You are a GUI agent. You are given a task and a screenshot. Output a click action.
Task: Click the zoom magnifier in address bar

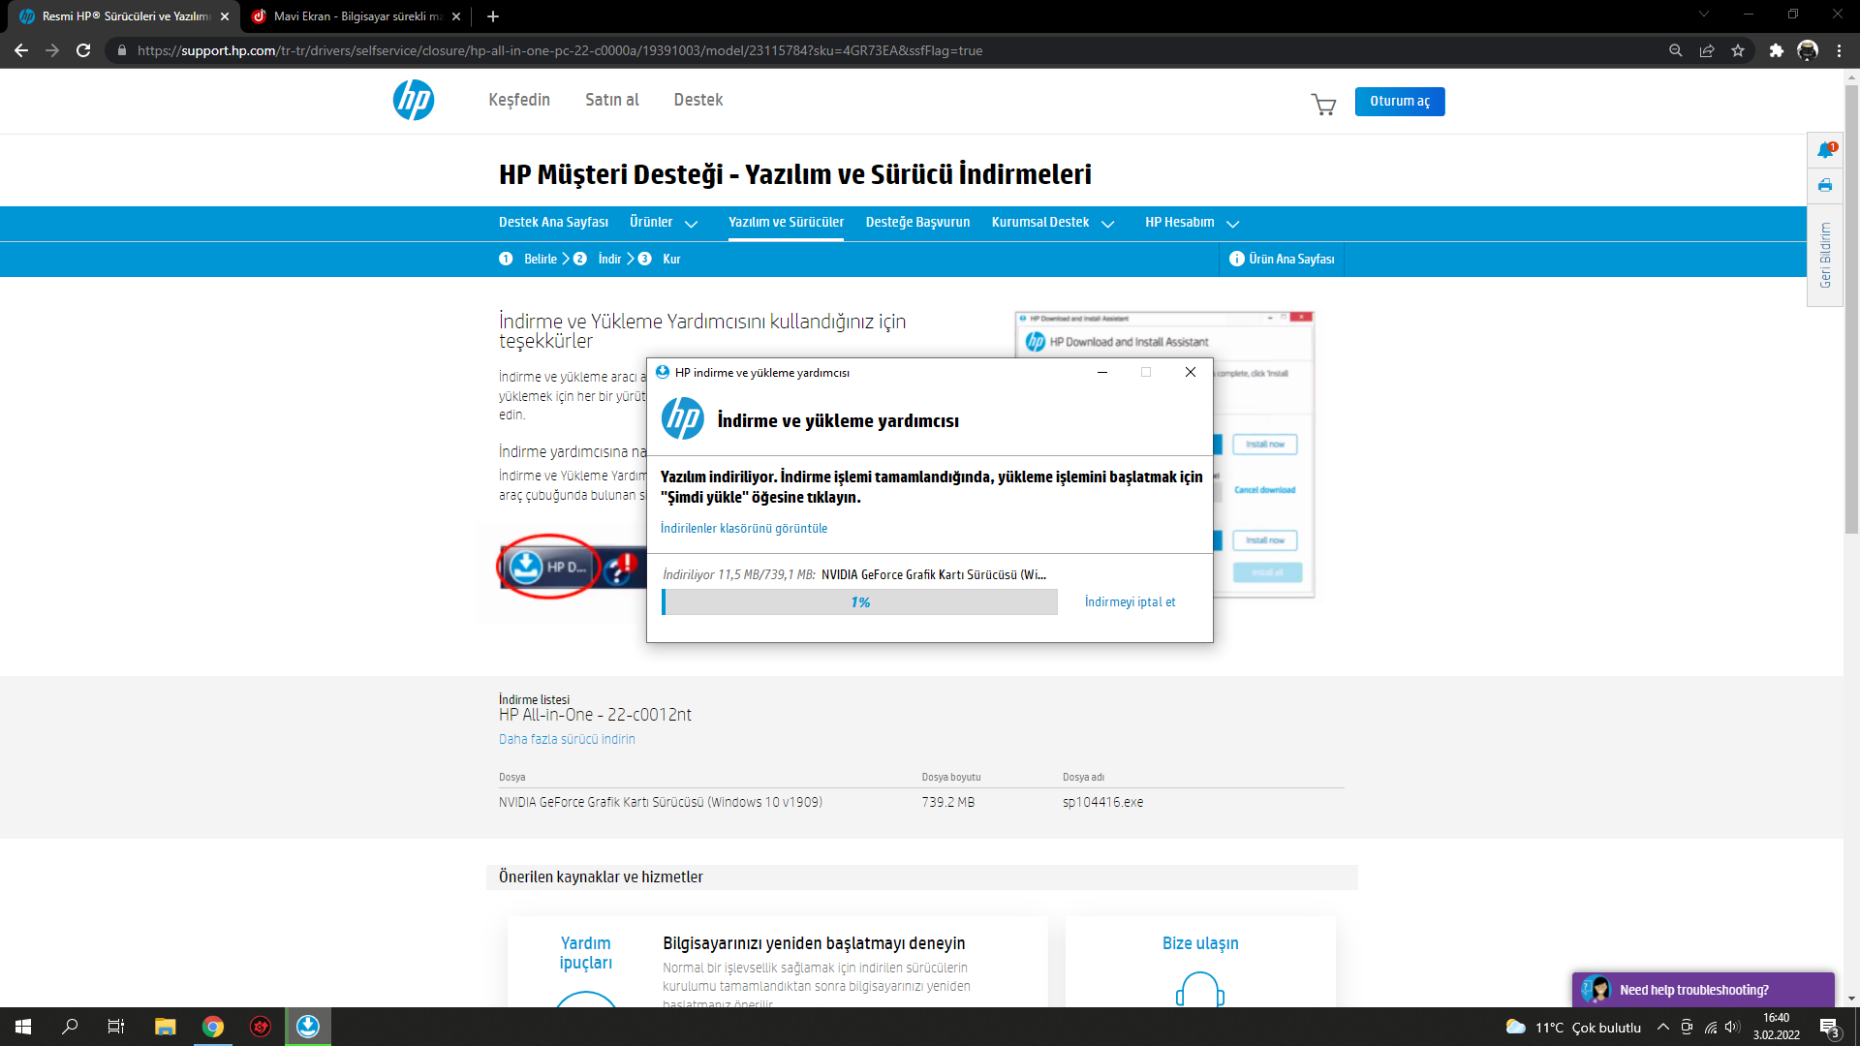(1675, 50)
